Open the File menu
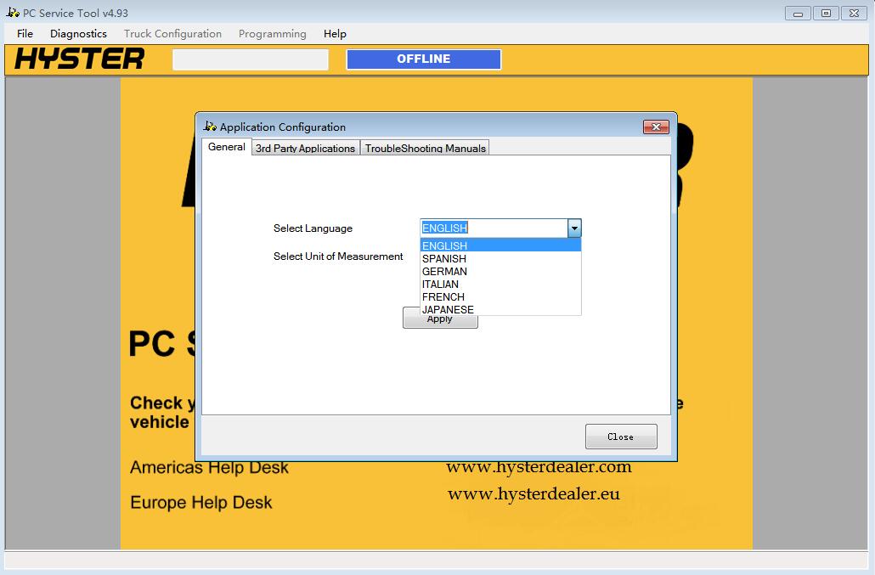Viewport: 875px width, 575px height. (24, 34)
